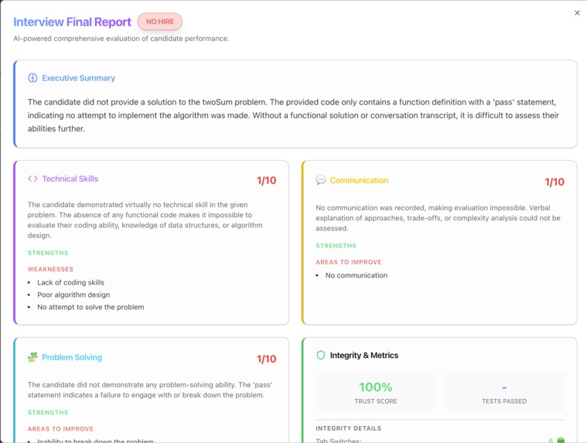
Task: Click the shield icon for Integrity & Metrics
Action: [321, 355]
